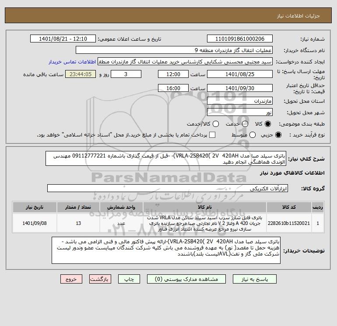This screenshot has height=326, width=337.
Task: Click مشاهده مدارک پیوستی (0) button
Action: pos(186,279)
